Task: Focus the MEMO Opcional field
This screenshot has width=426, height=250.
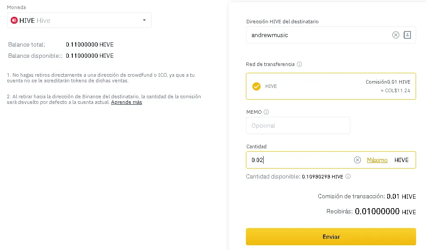Action: 298,125
